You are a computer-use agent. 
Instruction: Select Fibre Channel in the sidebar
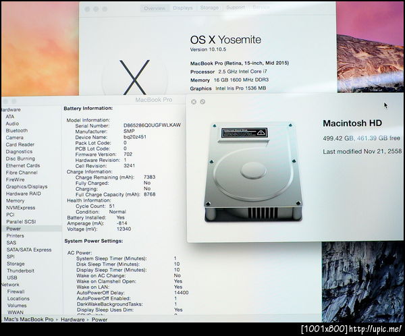pyautogui.click(x=22, y=172)
